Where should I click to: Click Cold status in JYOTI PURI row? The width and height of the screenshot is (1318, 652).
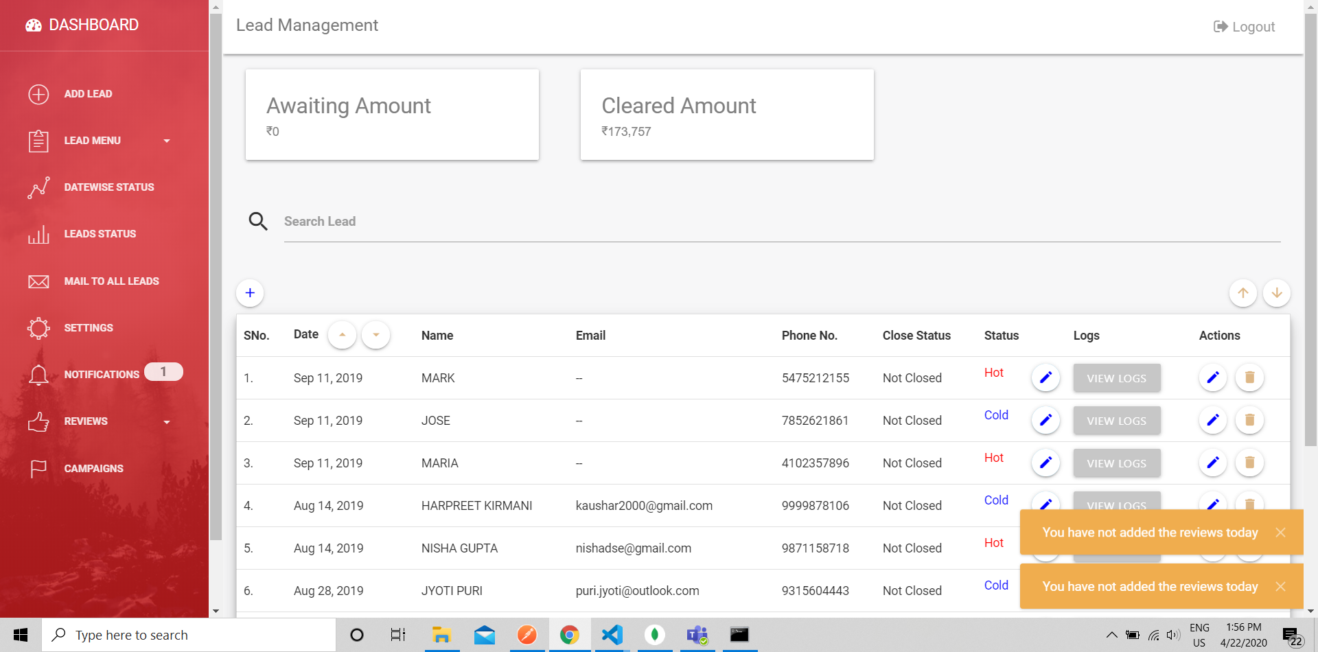[x=996, y=585]
